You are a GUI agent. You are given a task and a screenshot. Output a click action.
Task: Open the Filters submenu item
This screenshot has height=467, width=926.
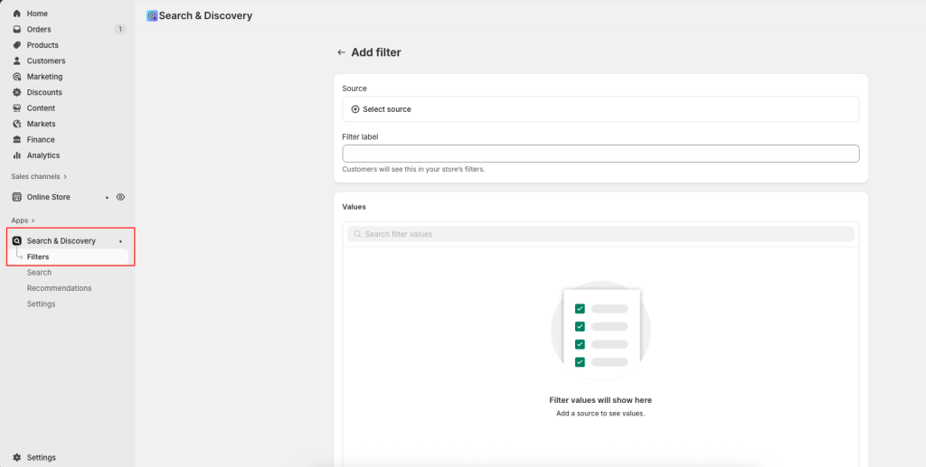38,257
